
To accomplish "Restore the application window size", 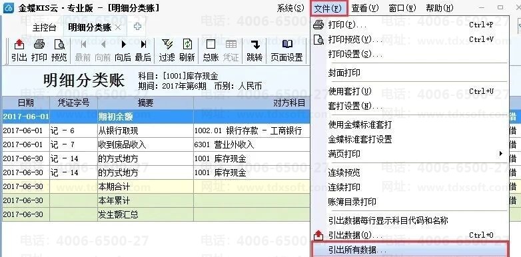I will coord(500,7).
